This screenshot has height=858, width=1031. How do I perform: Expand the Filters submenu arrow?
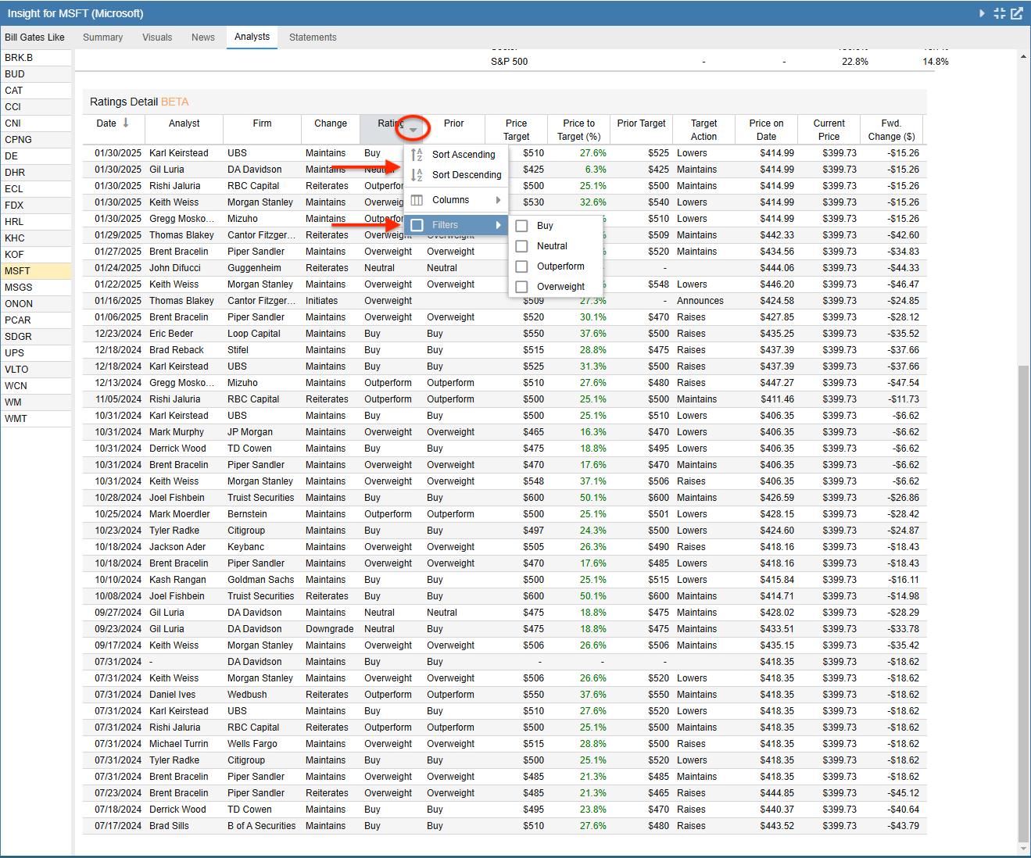click(498, 225)
